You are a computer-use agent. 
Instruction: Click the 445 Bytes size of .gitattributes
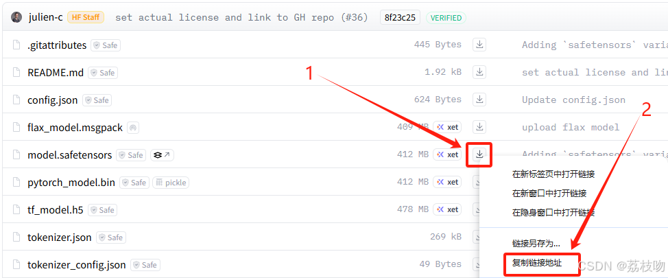click(438, 45)
